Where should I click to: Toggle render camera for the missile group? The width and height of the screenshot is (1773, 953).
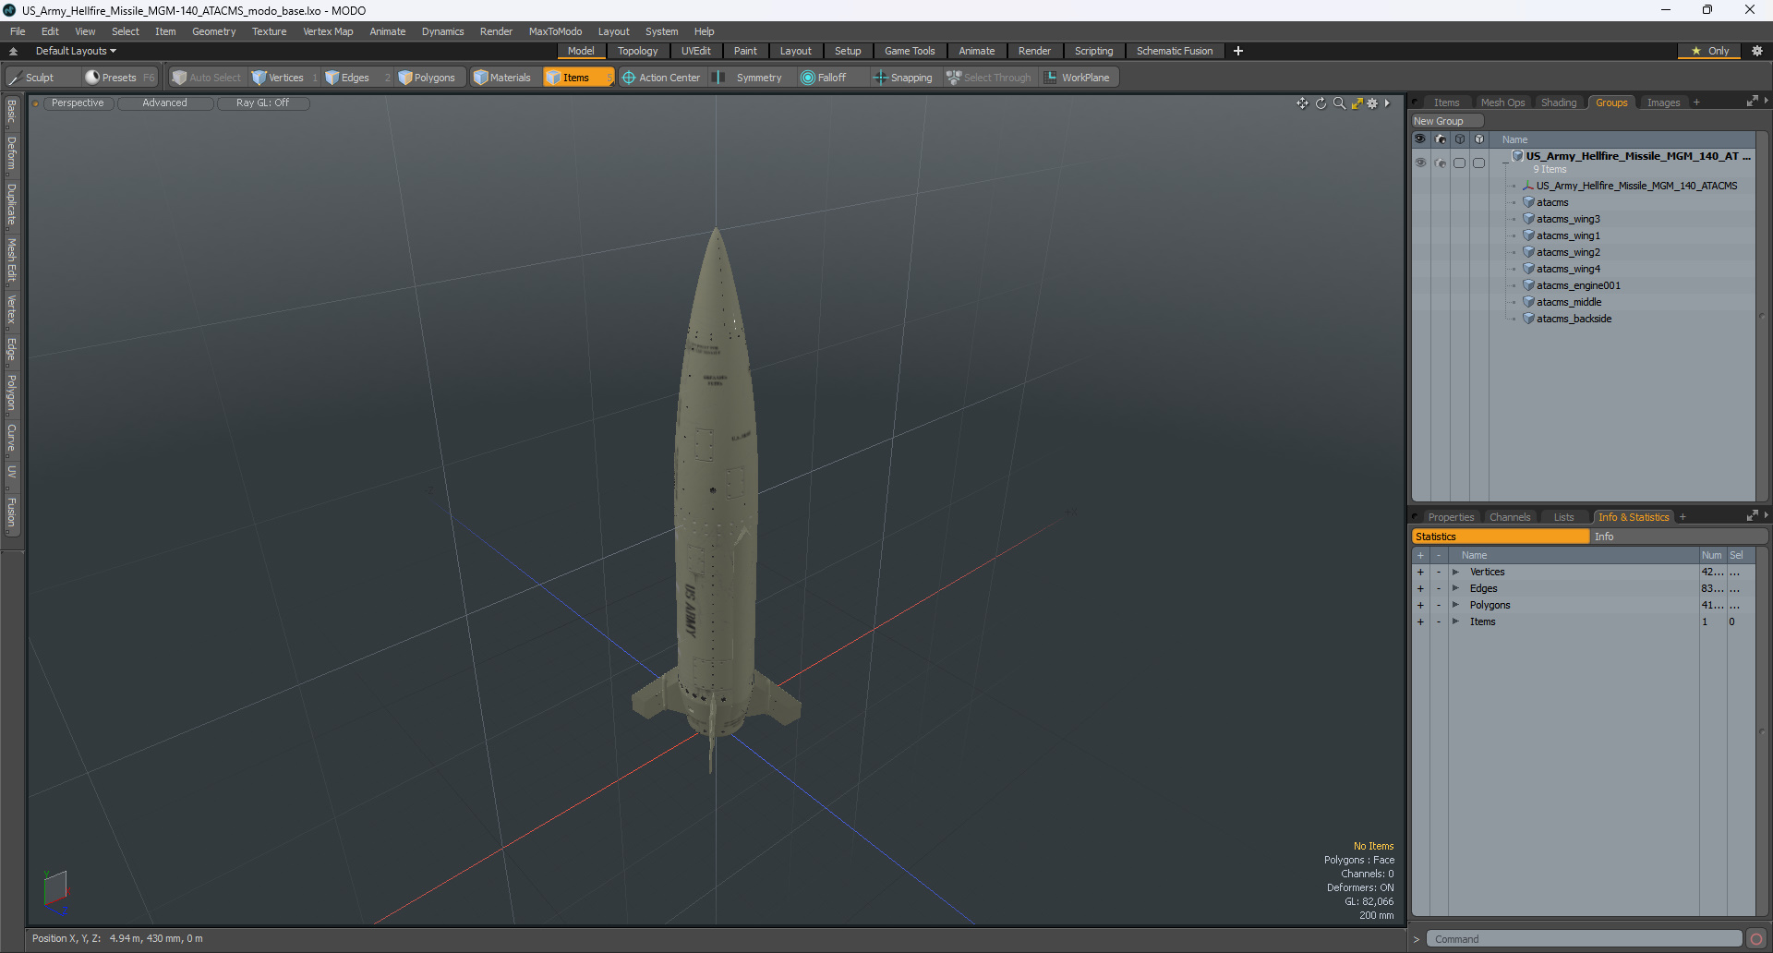(1441, 163)
